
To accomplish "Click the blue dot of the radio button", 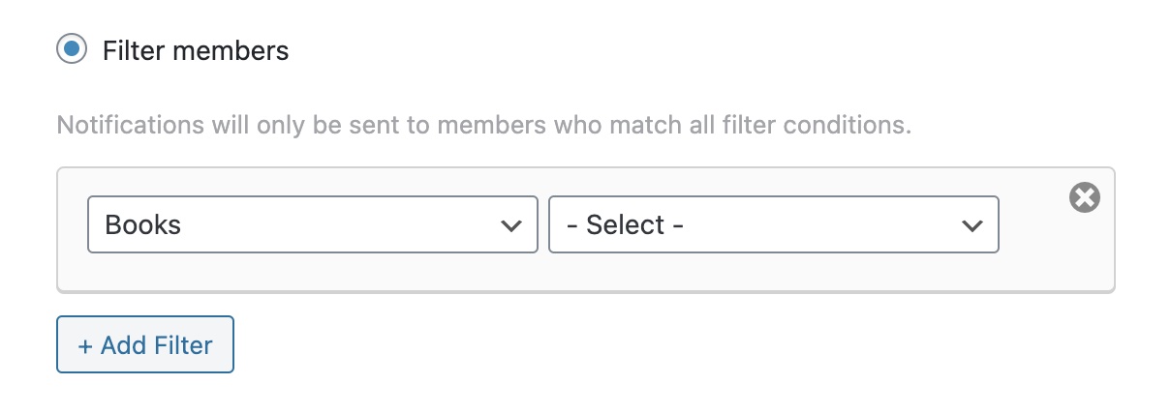I will pos(72,49).
